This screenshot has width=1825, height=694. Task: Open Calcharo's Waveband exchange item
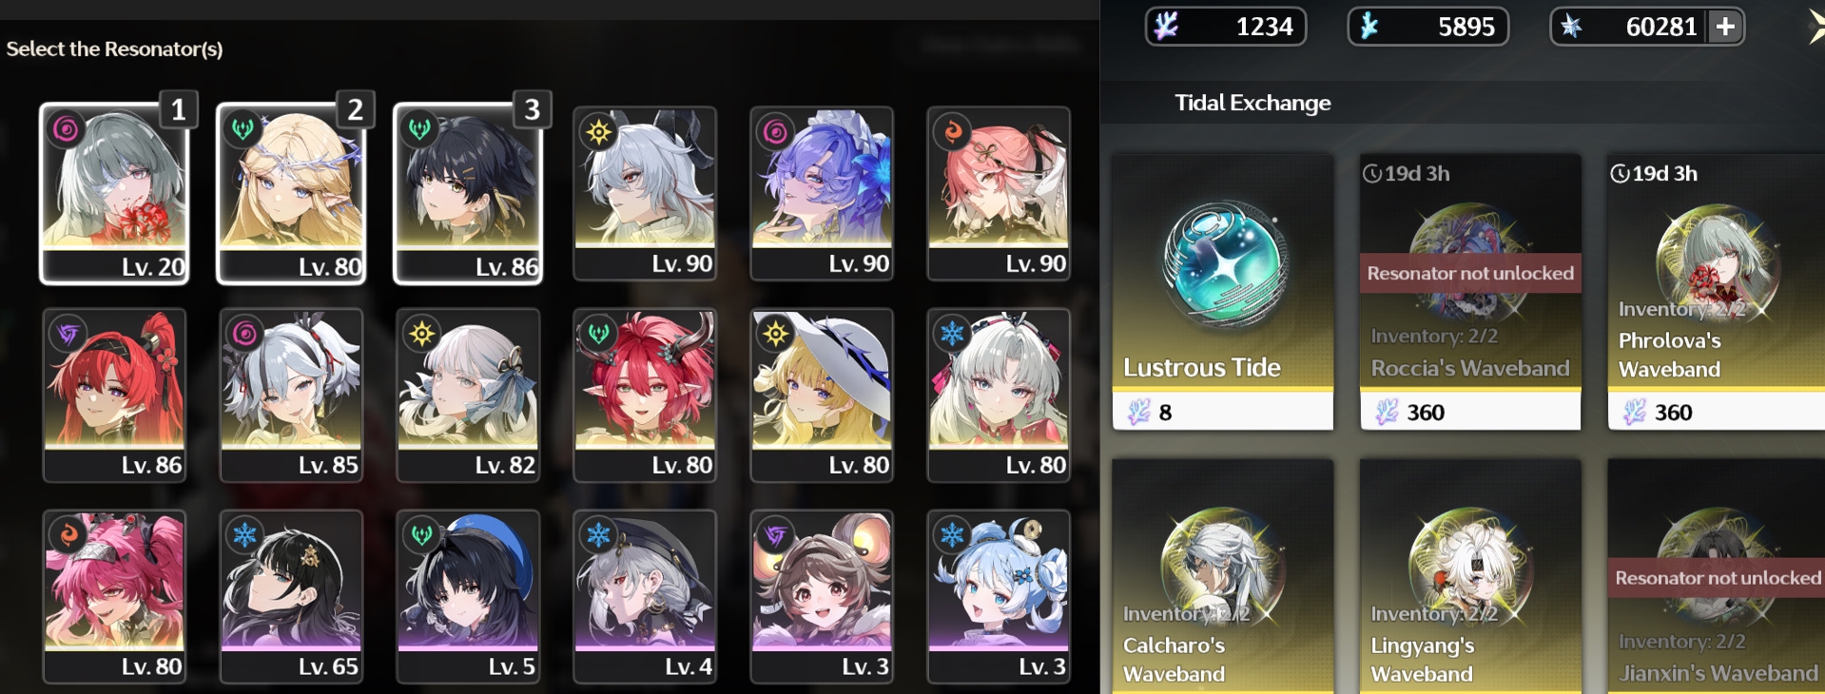[x=1223, y=577]
